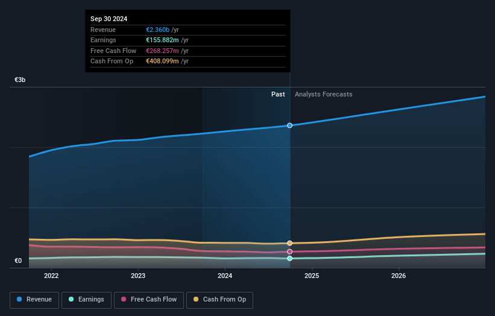The height and width of the screenshot is (316, 495).
Task: Toggle the Free Cash Flow legend series
Action: click(x=149, y=300)
